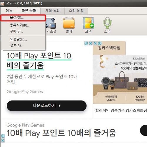The height and width of the screenshot is (147, 147).
Task: Click the 메뉴 menu button
Action: point(9,11)
